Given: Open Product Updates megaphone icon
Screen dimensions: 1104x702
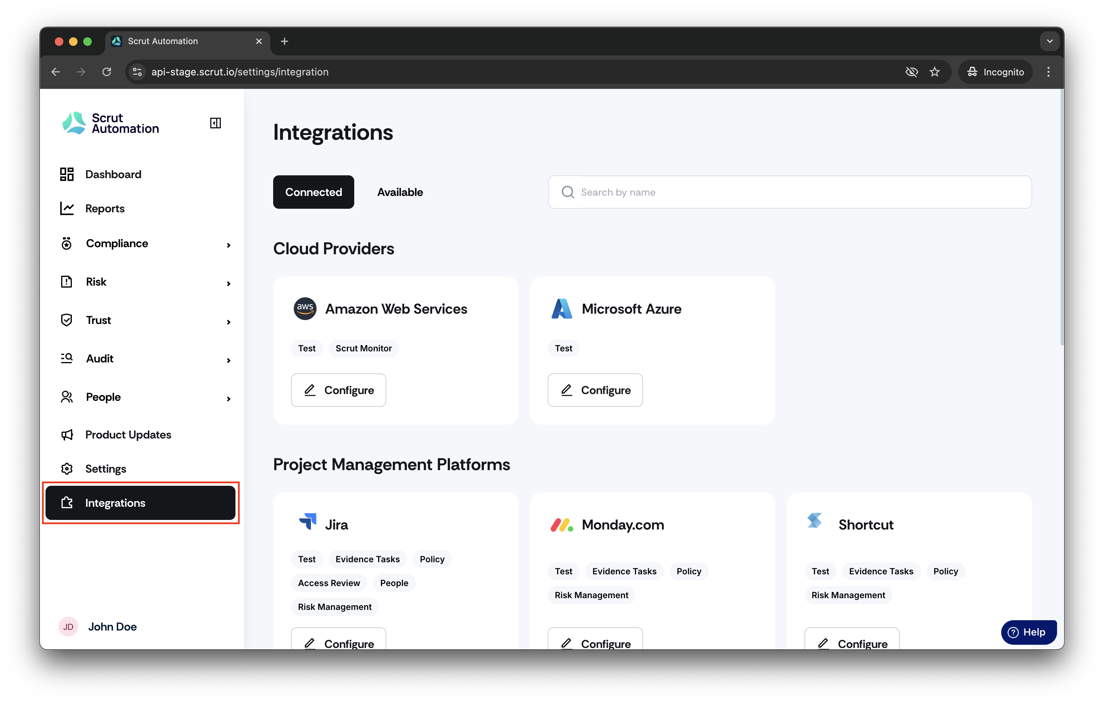Looking at the screenshot, I should click(x=67, y=435).
